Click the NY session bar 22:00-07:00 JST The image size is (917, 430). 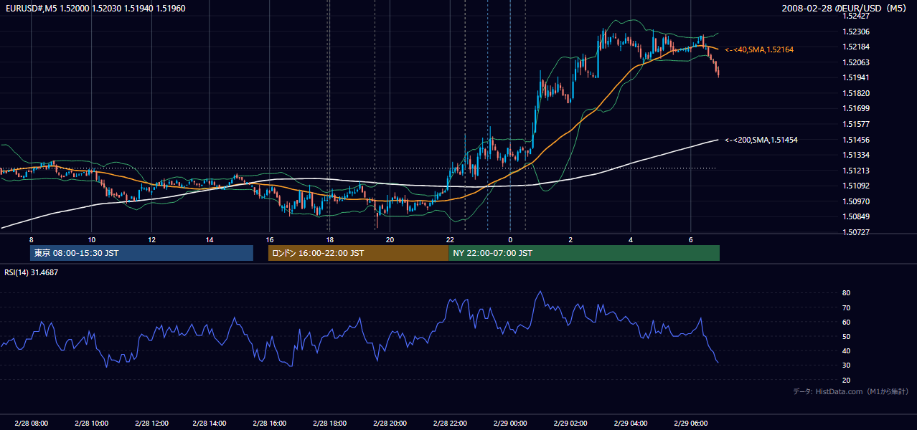coord(584,253)
